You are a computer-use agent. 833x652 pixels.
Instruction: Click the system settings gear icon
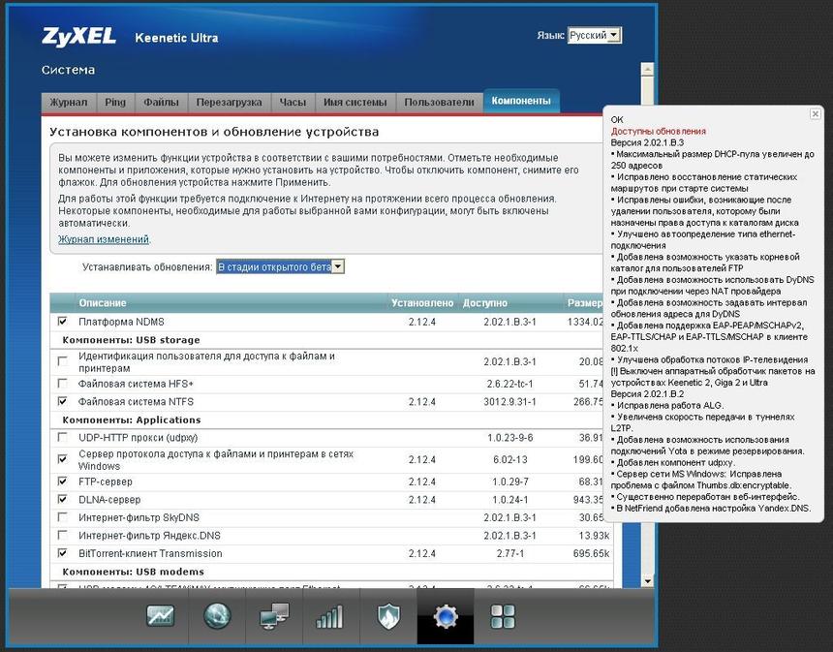click(445, 616)
